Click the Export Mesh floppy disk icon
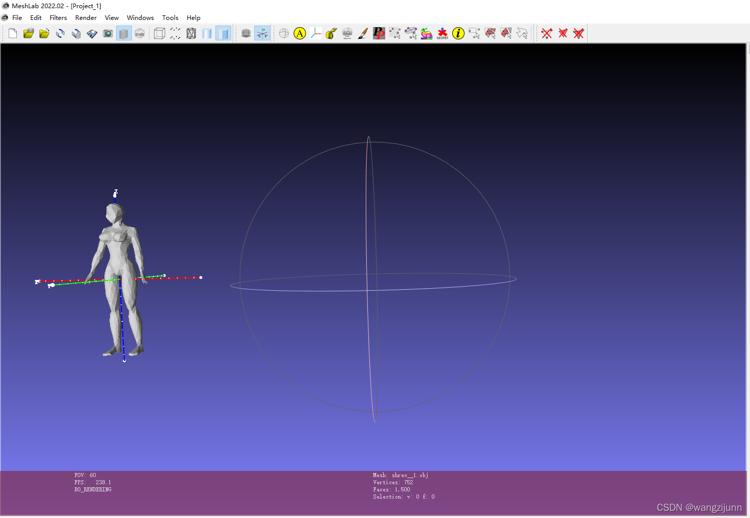The height and width of the screenshot is (518, 750). click(92, 33)
